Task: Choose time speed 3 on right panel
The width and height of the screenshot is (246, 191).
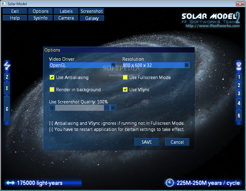Action: pos(239,93)
